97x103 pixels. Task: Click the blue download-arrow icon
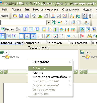click(x=25, y=29)
